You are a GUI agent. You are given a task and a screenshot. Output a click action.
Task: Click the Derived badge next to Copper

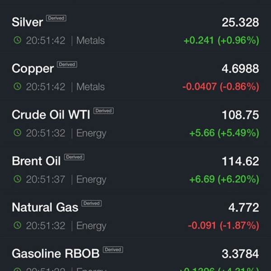point(67,65)
